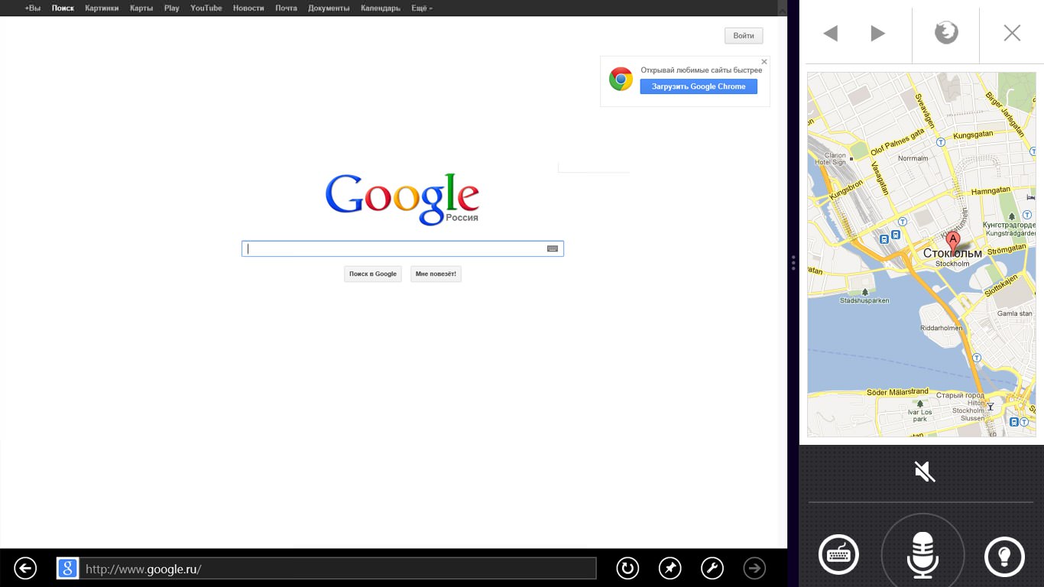This screenshot has width=1044, height=587.
Task: Click the Stadshusparken label on the map
Action: coord(864,300)
